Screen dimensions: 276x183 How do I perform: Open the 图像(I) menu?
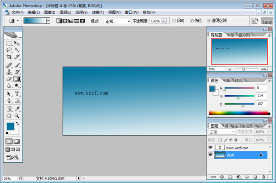[x=50, y=12]
